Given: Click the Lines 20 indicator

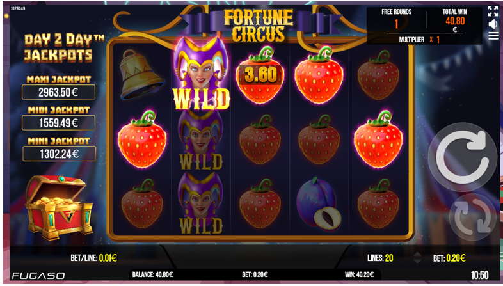Looking at the screenshot, I should [x=380, y=258].
